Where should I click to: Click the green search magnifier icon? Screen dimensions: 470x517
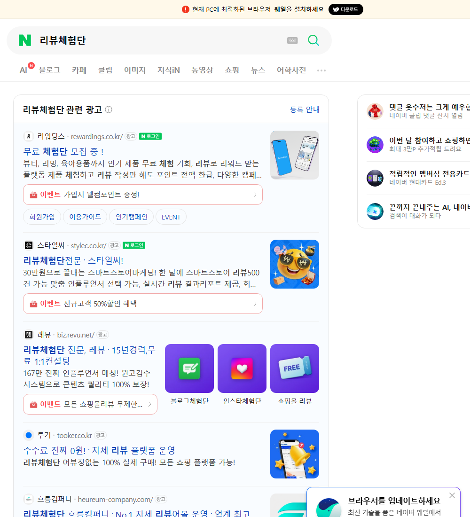tap(313, 40)
